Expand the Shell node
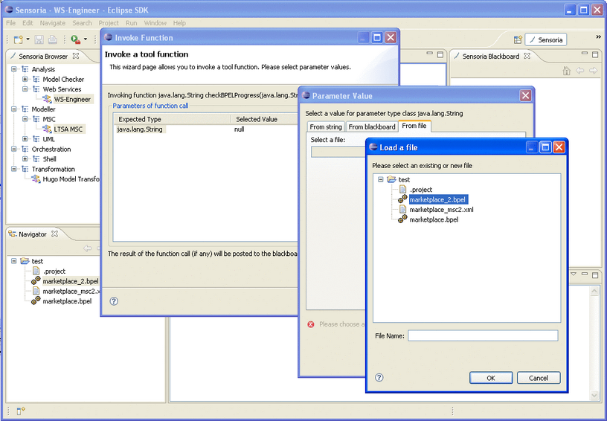 coord(25,159)
